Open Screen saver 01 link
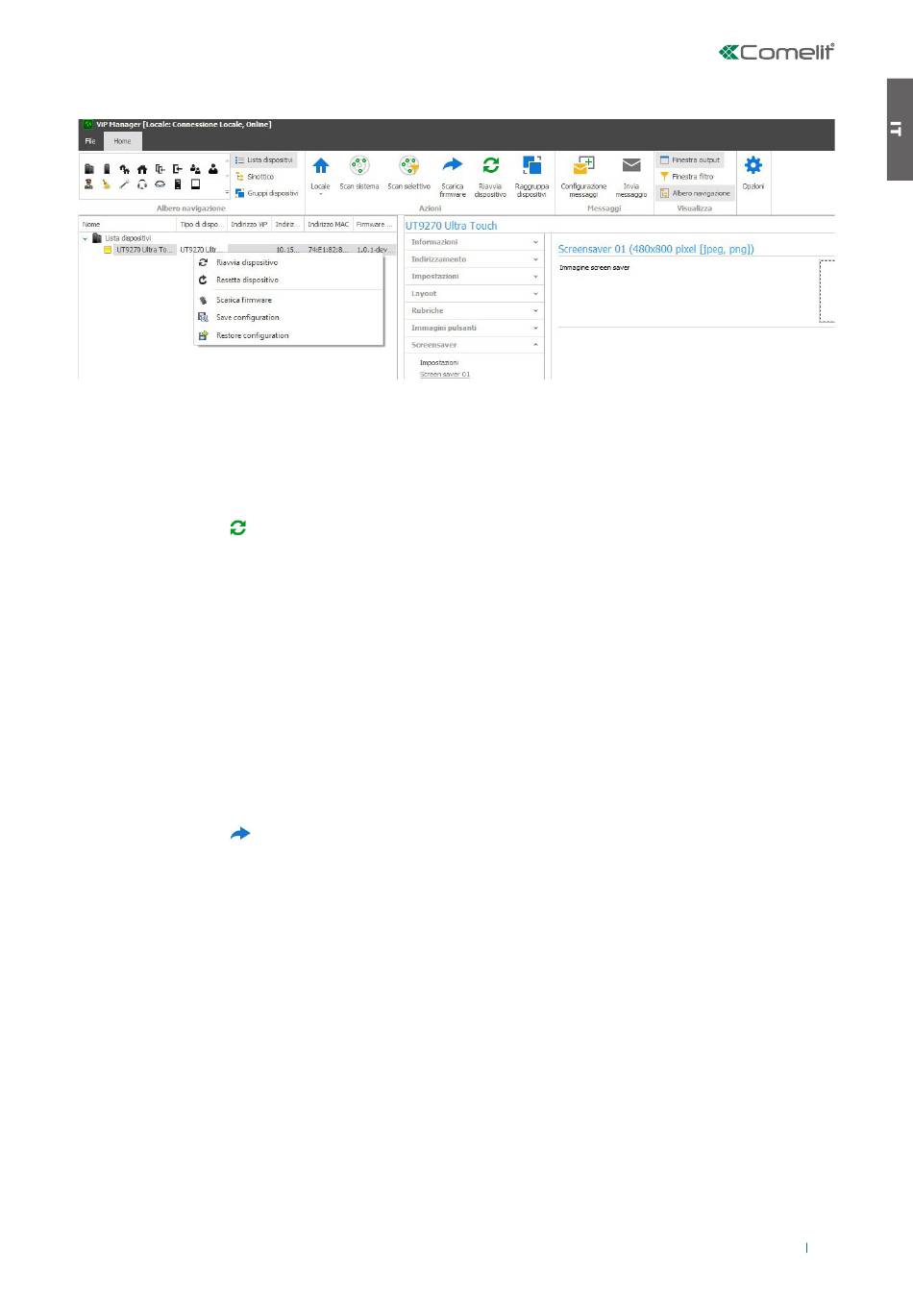 445,375
